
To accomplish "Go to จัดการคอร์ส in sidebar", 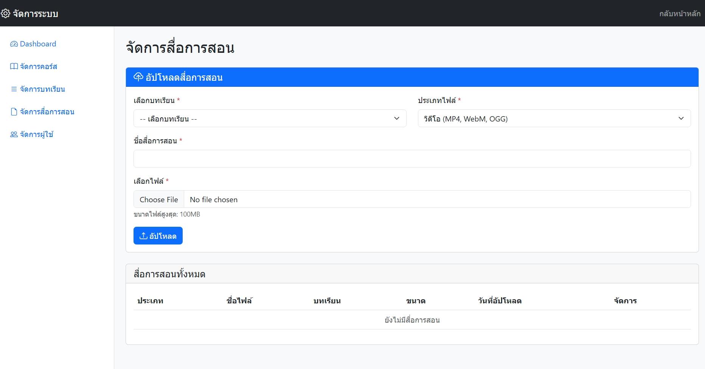I will tap(34, 66).
